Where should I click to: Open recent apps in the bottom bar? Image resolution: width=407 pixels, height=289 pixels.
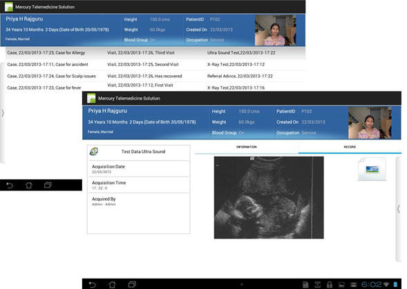[132, 284]
